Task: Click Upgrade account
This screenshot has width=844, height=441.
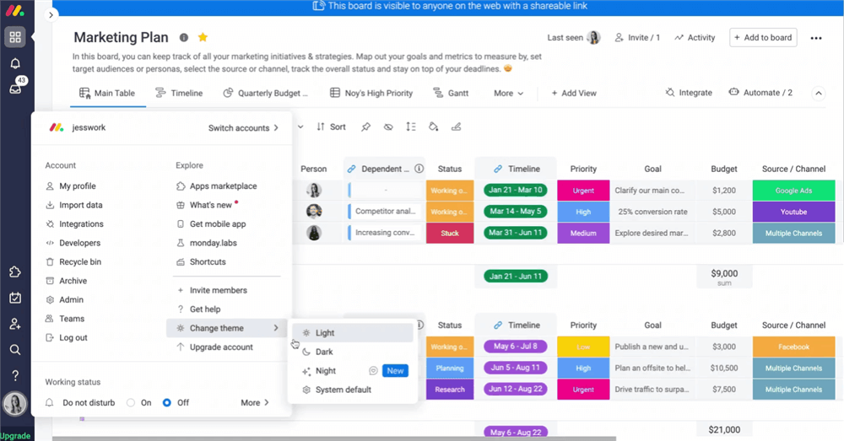Action: coord(214,347)
